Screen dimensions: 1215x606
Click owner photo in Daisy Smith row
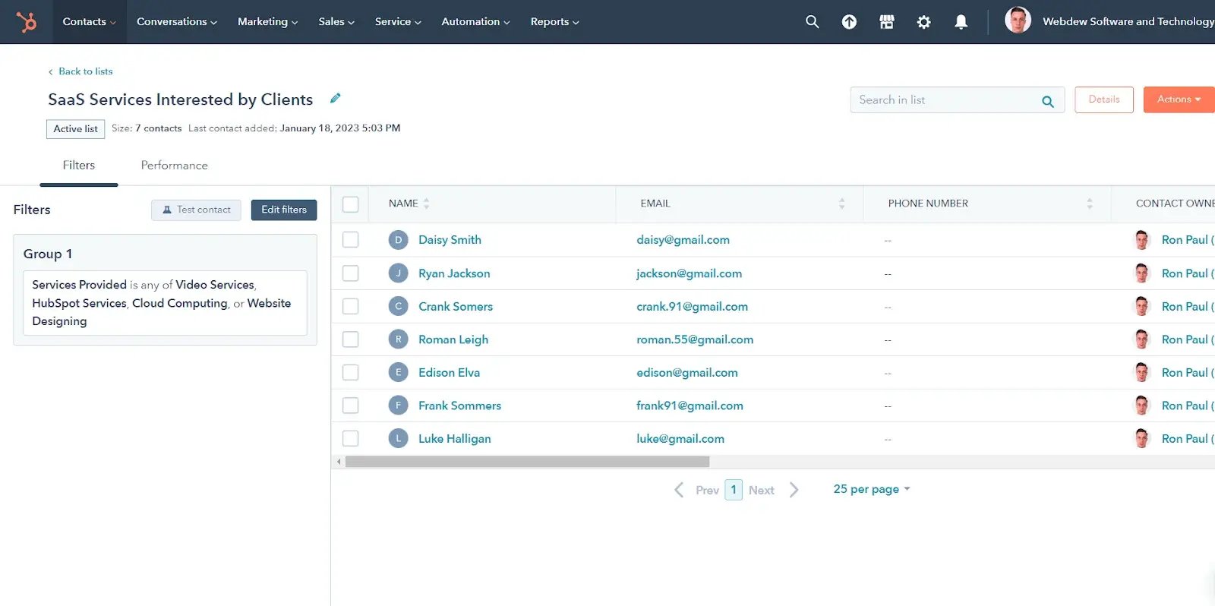coord(1142,240)
